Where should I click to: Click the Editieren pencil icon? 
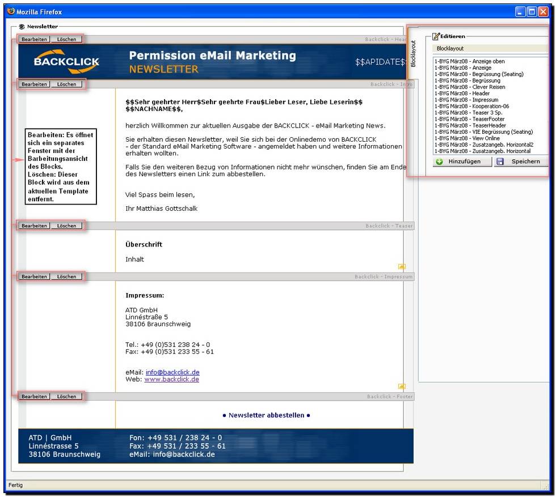point(436,36)
